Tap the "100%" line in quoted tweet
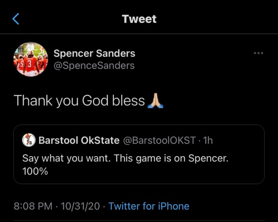 coord(35,172)
